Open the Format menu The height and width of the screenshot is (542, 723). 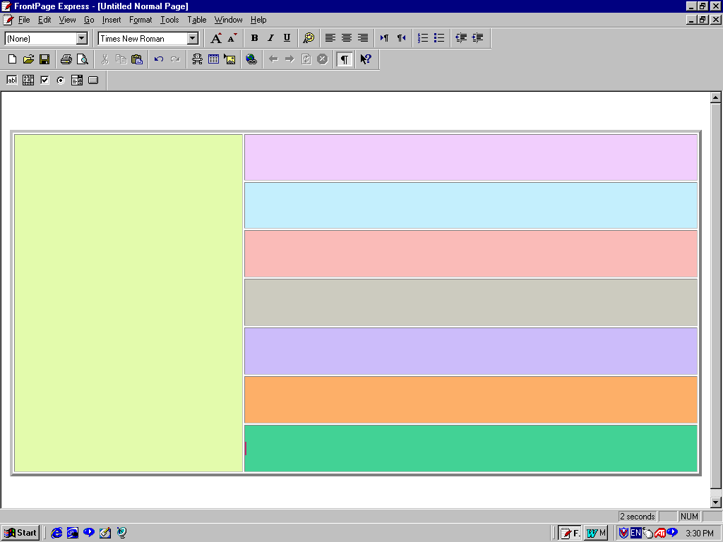141,20
